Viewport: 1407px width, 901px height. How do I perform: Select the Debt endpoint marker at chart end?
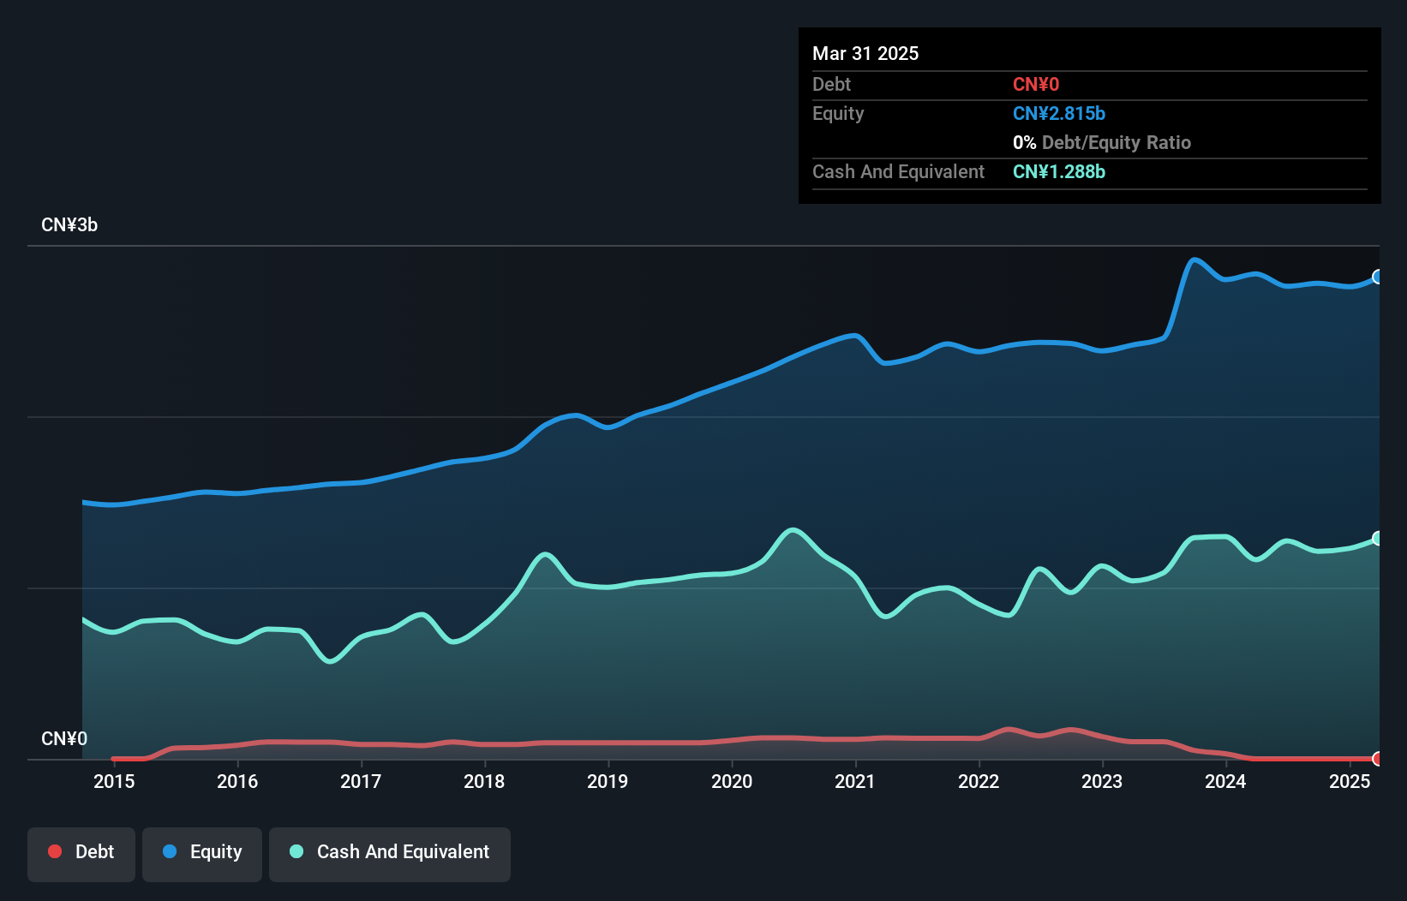1378,759
